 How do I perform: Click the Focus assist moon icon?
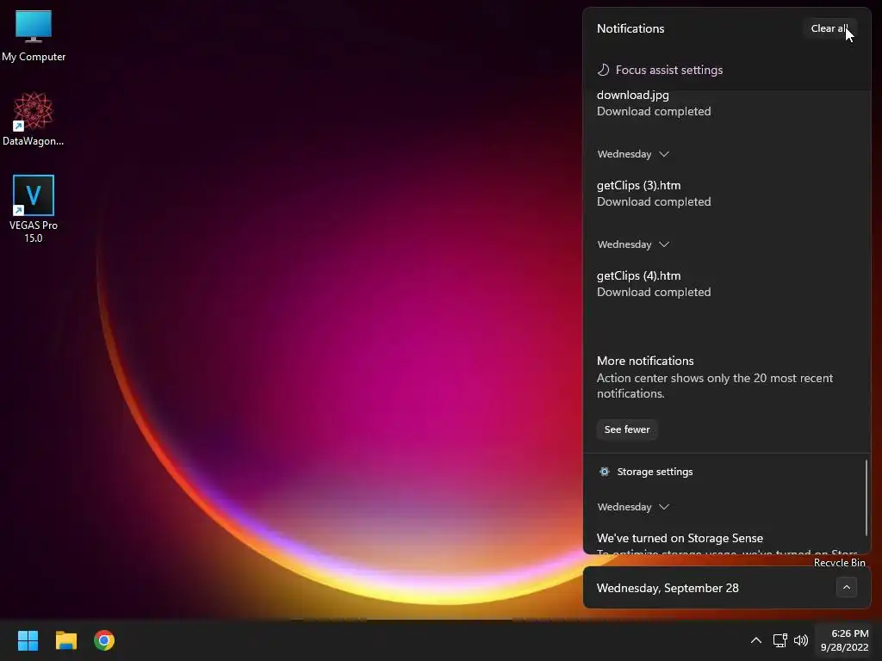coord(603,70)
